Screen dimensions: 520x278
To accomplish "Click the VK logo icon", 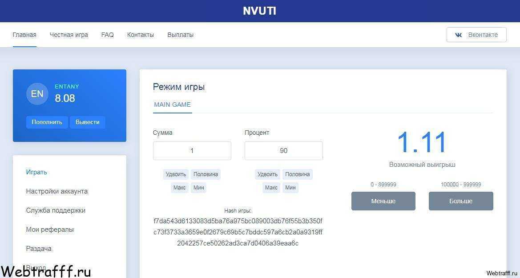I will click(x=459, y=35).
